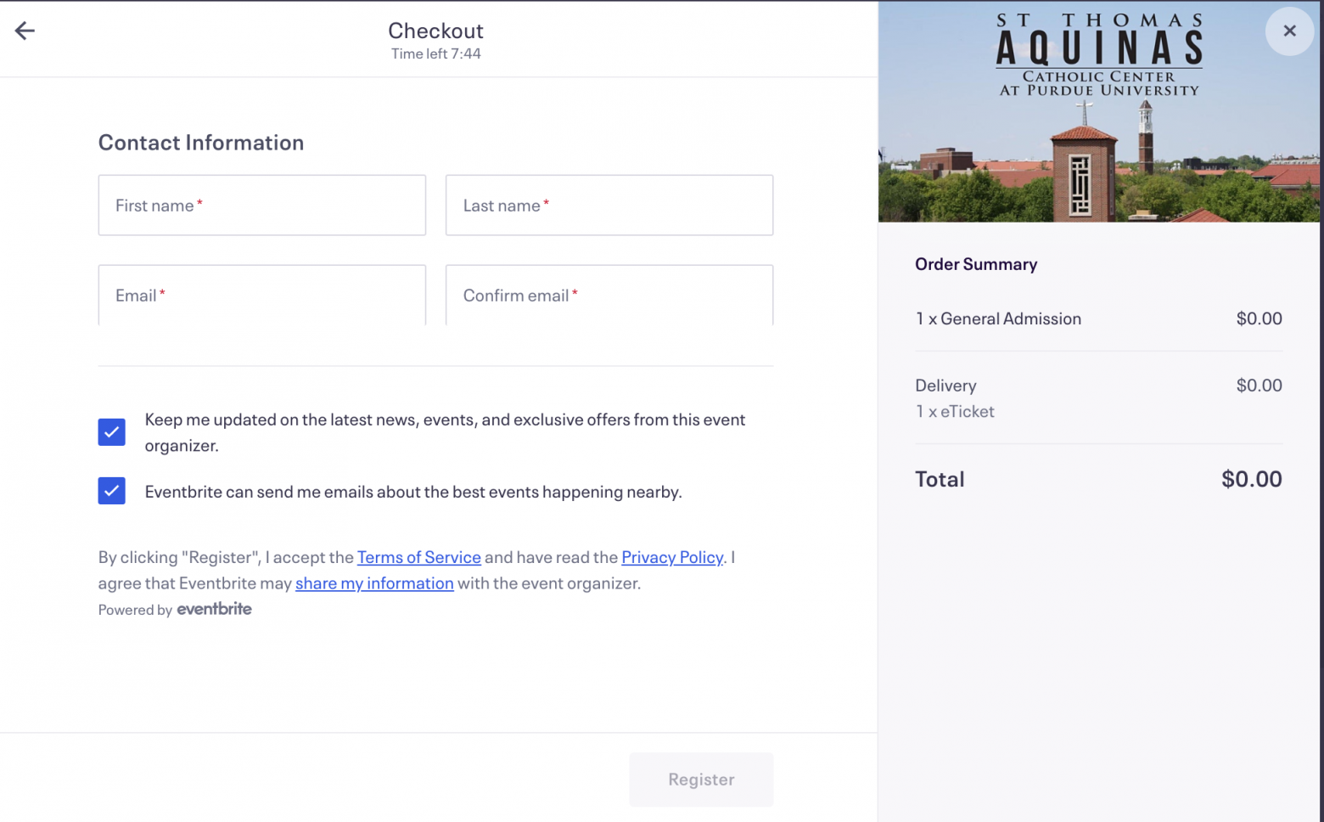Screen dimensions: 1324x822
Task: Click the General Admission line item
Action: tap(1098, 318)
